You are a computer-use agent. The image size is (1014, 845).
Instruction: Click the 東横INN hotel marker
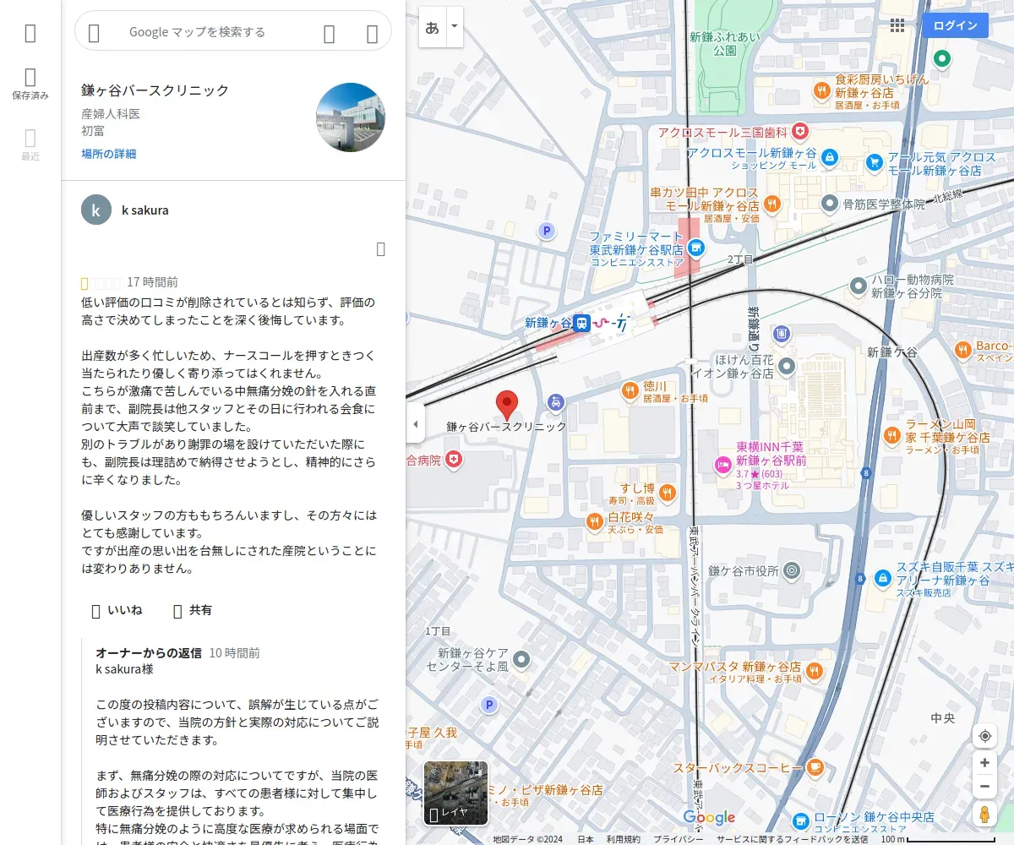pos(723,463)
